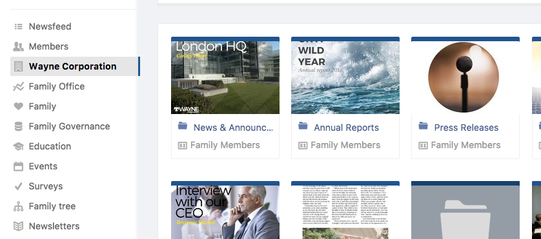The height and width of the screenshot is (239, 541).
Task: Click the Family Members card icon under Annual Reports
Action: [x=303, y=146]
